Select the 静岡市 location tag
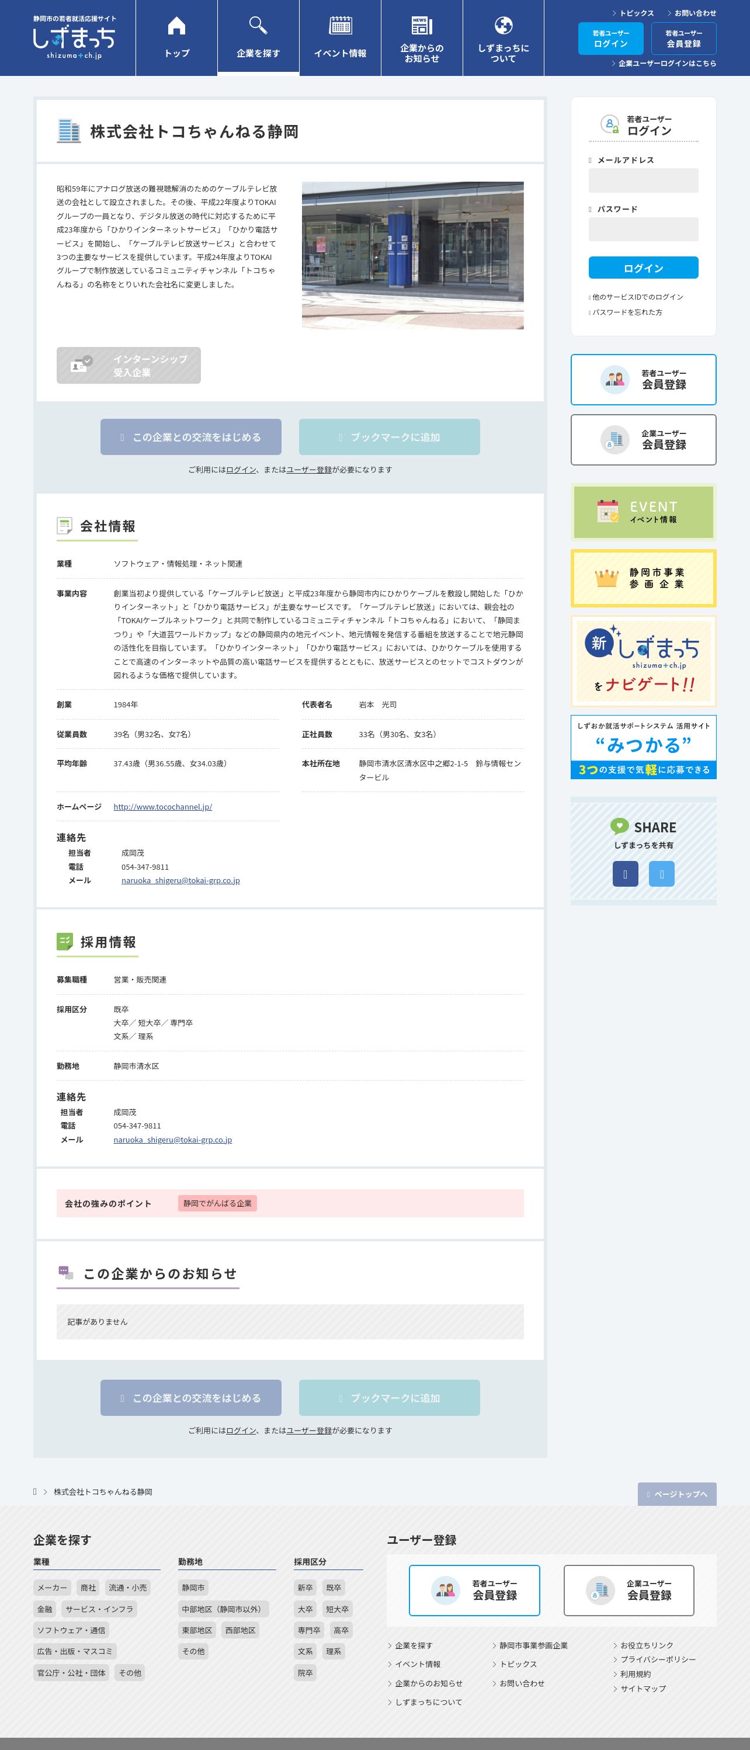The width and height of the screenshot is (750, 1750). coord(193,1588)
